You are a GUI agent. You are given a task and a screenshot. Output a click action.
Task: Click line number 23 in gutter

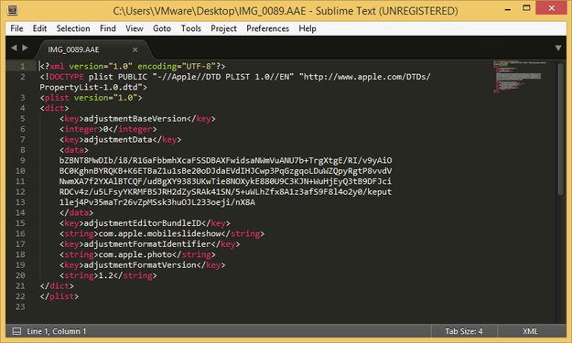tap(20, 306)
